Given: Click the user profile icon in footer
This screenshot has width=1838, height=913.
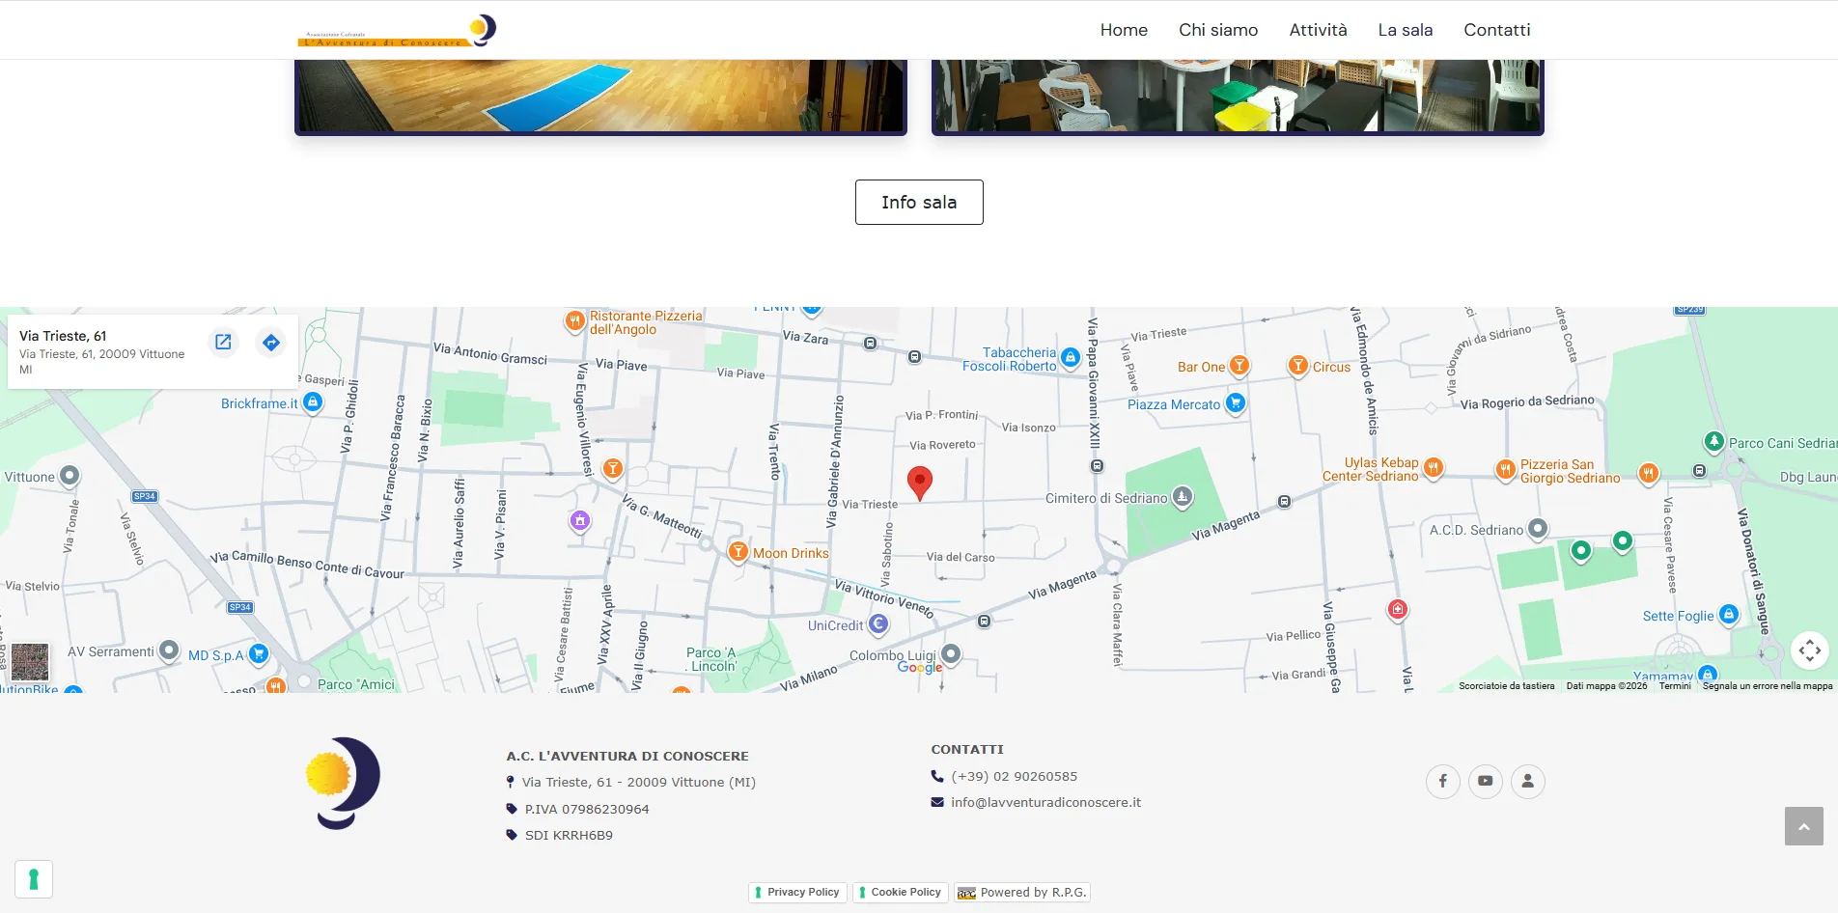Looking at the screenshot, I should coord(1527,781).
